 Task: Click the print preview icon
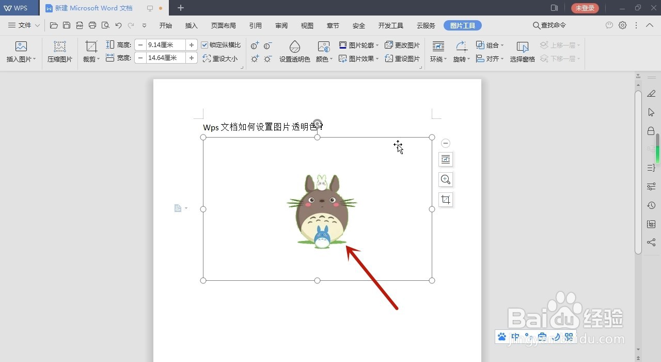pyautogui.click(x=105, y=25)
